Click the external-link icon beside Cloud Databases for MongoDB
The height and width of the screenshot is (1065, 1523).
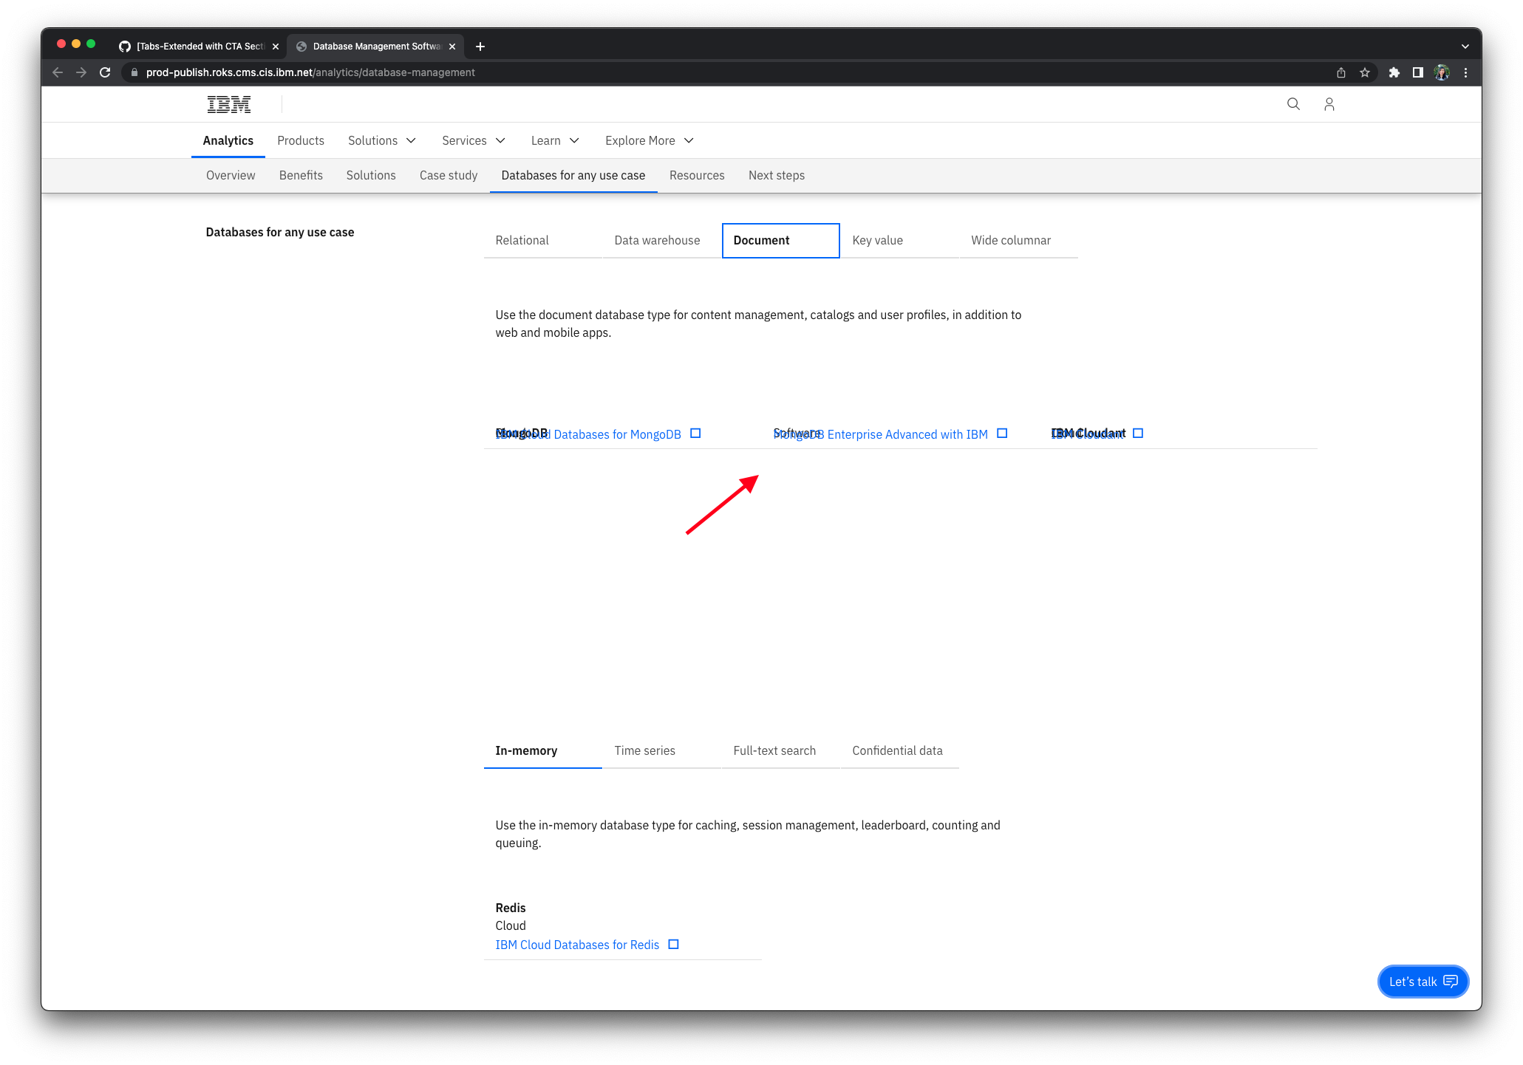point(695,433)
